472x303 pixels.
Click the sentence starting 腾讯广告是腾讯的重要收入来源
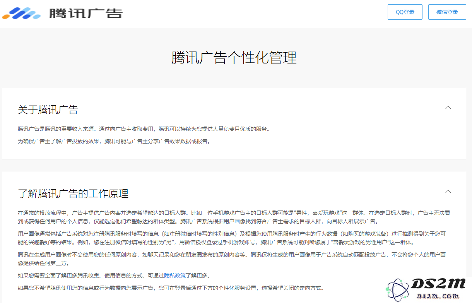pos(144,129)
